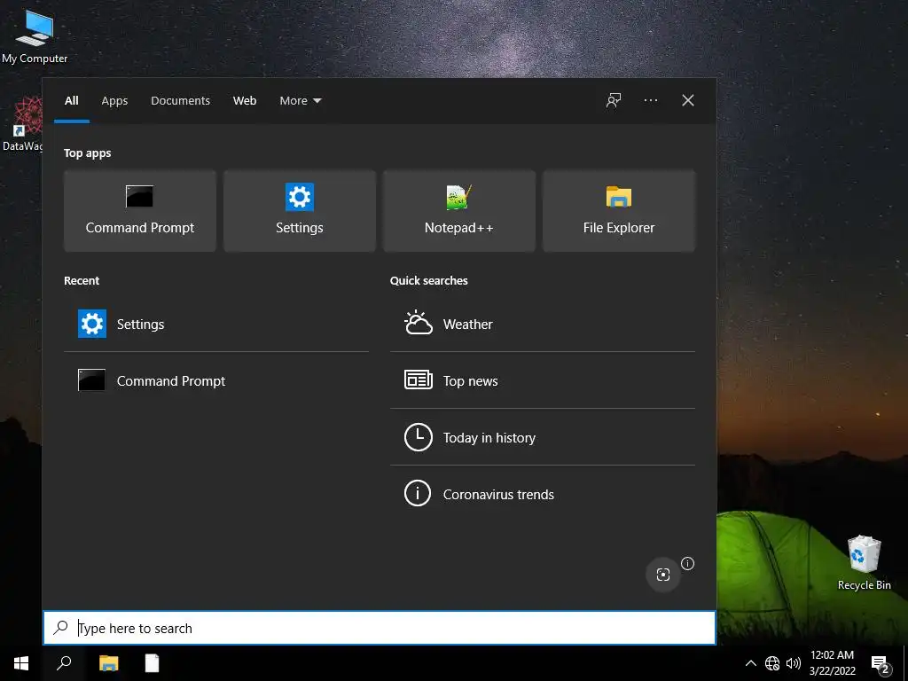Select the My Computer desktop icon
908x681 pixels.
[35, 35]
